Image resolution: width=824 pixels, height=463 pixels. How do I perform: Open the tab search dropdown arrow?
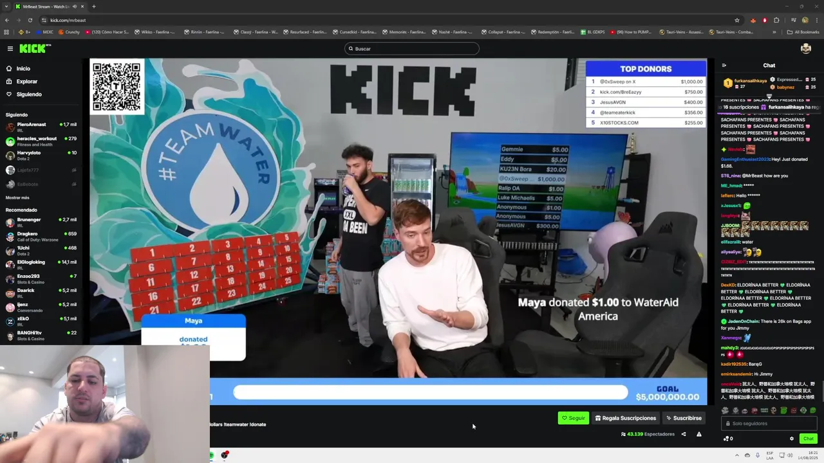click(x=6, y=6)
